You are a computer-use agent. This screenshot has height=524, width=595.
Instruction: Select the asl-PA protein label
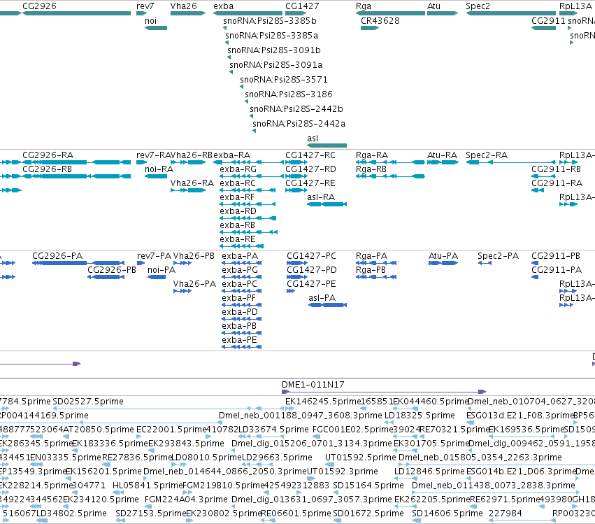point(322,298)
